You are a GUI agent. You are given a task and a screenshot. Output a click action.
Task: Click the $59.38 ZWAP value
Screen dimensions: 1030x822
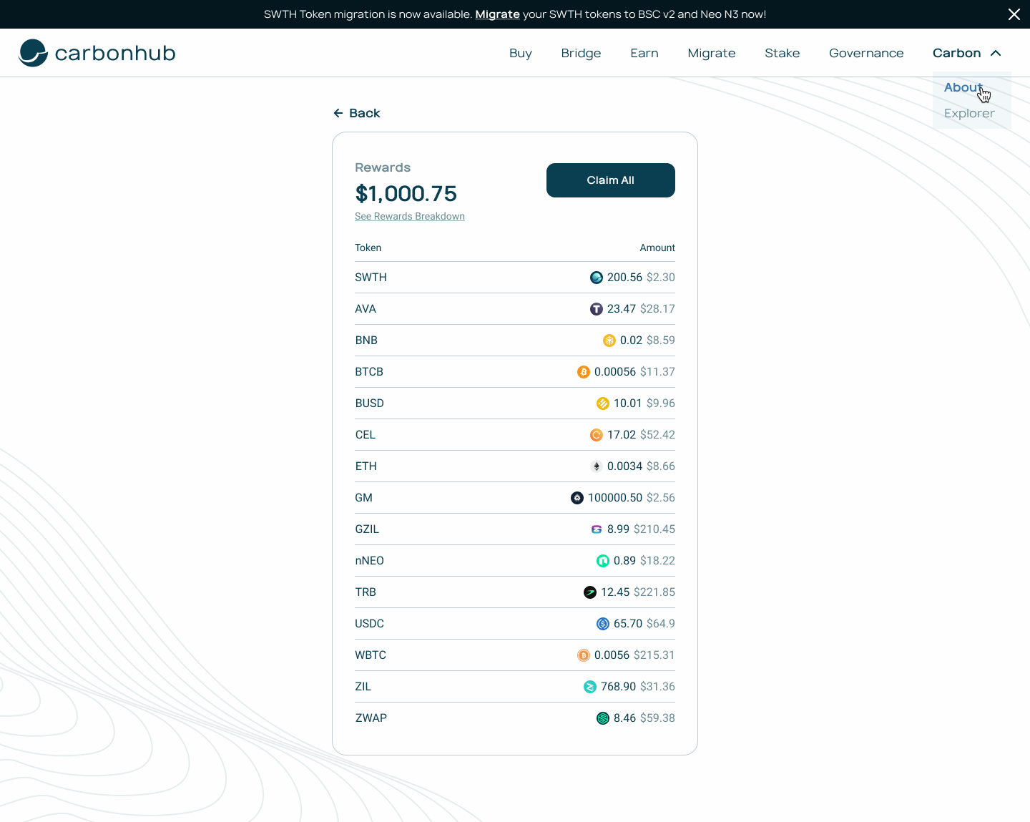pyautogui.click(x=657, y=718)
